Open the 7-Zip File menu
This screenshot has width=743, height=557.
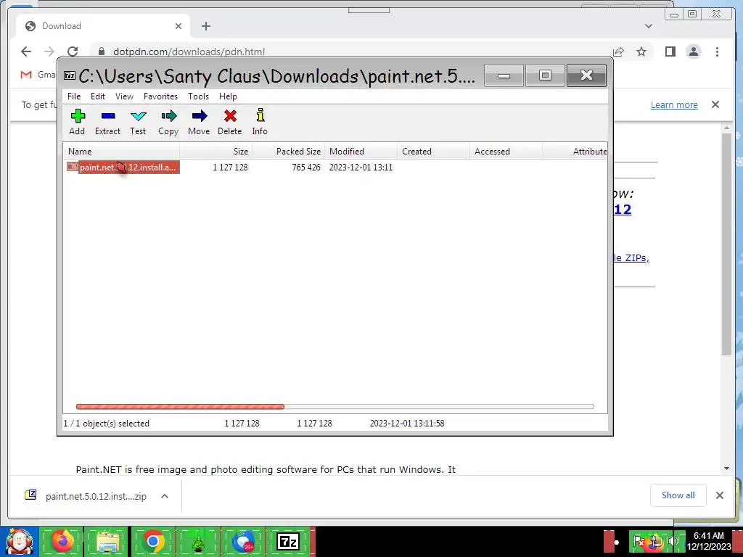coord(74,96)
